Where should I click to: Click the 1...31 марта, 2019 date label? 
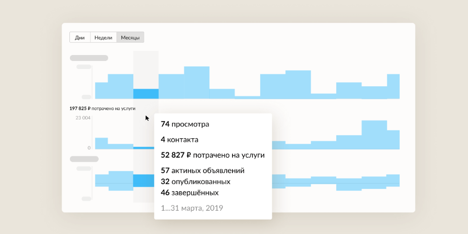[x=192, y=208]
